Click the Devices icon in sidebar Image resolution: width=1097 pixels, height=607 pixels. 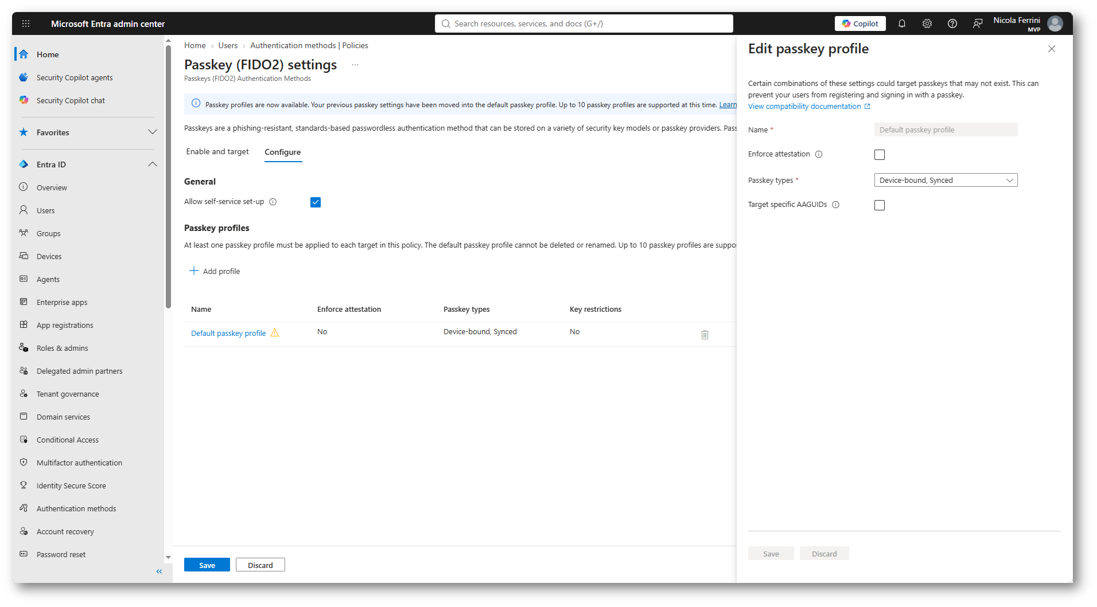[24, 256]
